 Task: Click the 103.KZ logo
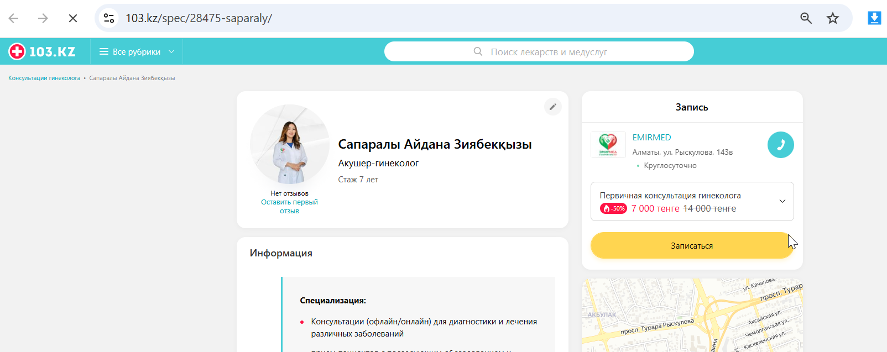(x=42, y=51)
